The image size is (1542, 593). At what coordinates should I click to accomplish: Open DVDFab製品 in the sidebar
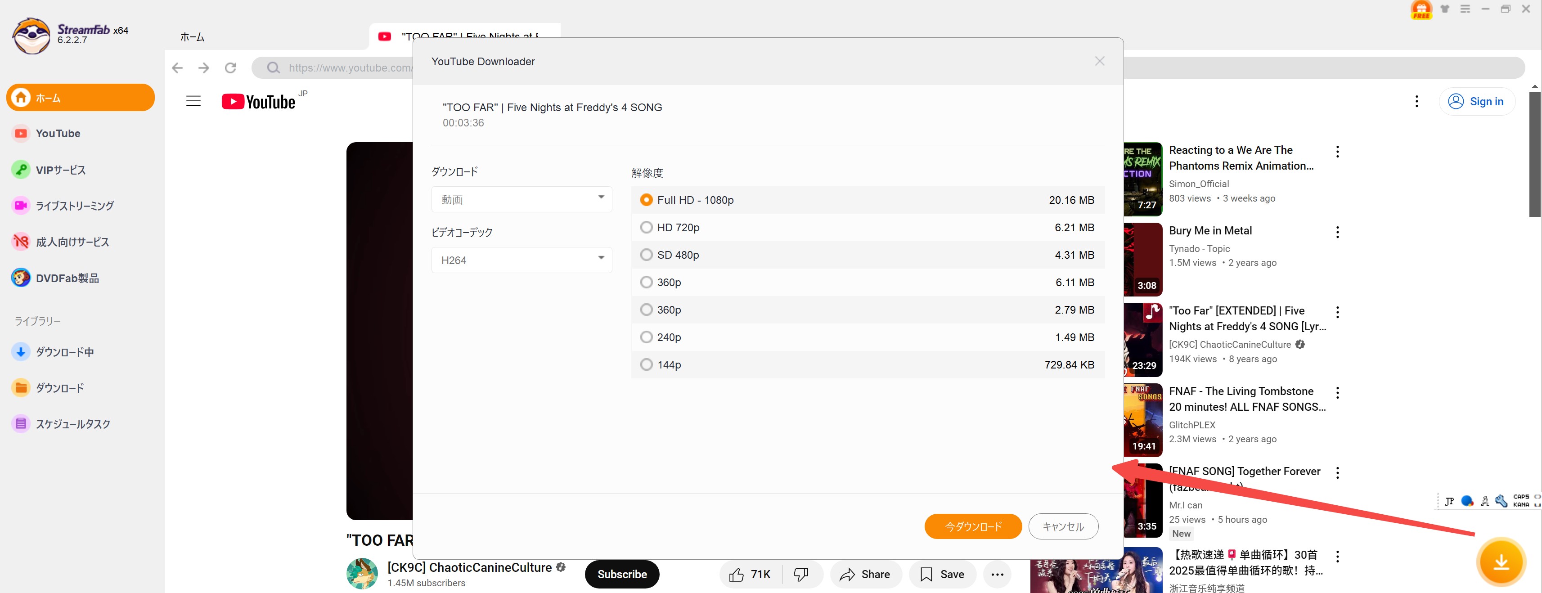point(67,278)
